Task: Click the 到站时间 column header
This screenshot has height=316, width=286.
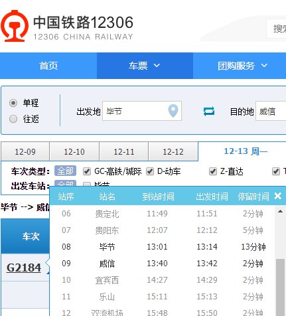Action: [x=158, y=197]
